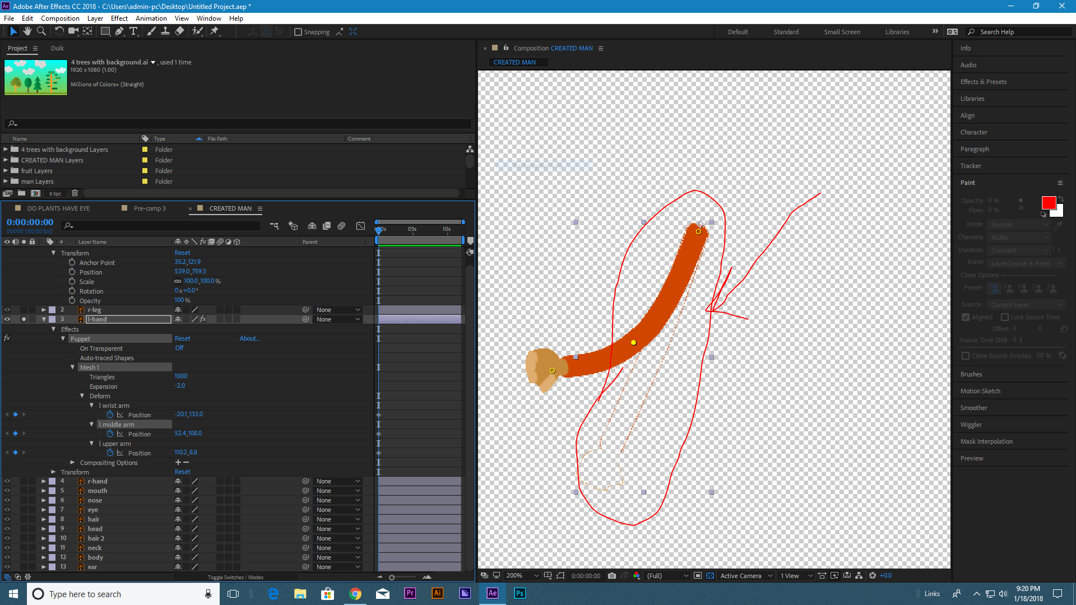Open the Wiggler panel
The width and height of the screenshot is (1076, 605).
pyautogui.click(x=971, y=425)
